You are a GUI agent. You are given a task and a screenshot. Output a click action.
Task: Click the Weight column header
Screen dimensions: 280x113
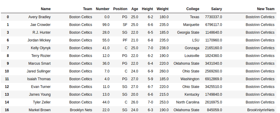pyautogui.click(x=162, y=9)
